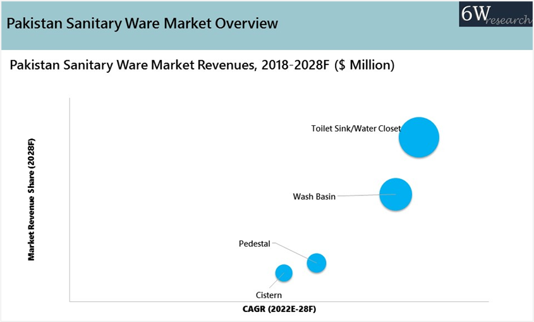Select the Pedestal leader line
The width and height of the screenshot is (534, 322).
tap(291, 251)
